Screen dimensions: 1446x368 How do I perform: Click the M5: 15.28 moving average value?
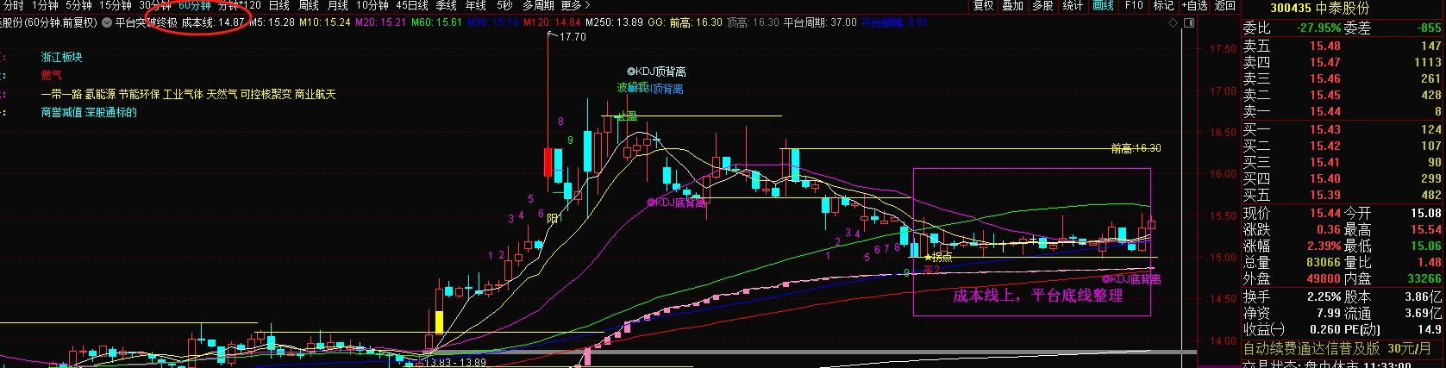point(272,22)
